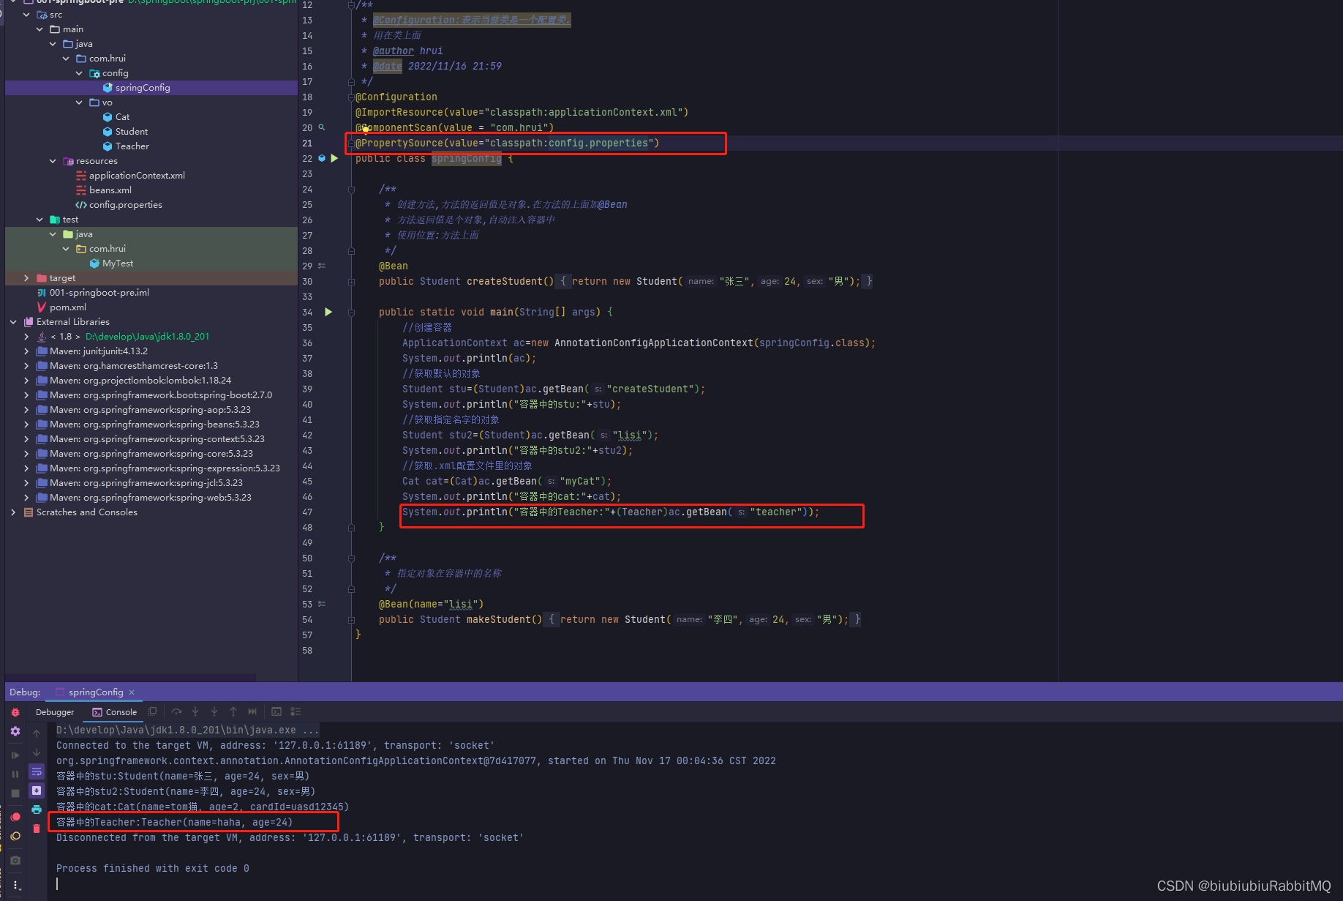
Task: Select 001-springboot-pre.iml file
Action: [99, 293]
